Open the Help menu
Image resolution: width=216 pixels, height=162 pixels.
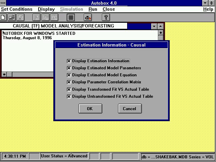pyautogui.click(x=208, y=9)
